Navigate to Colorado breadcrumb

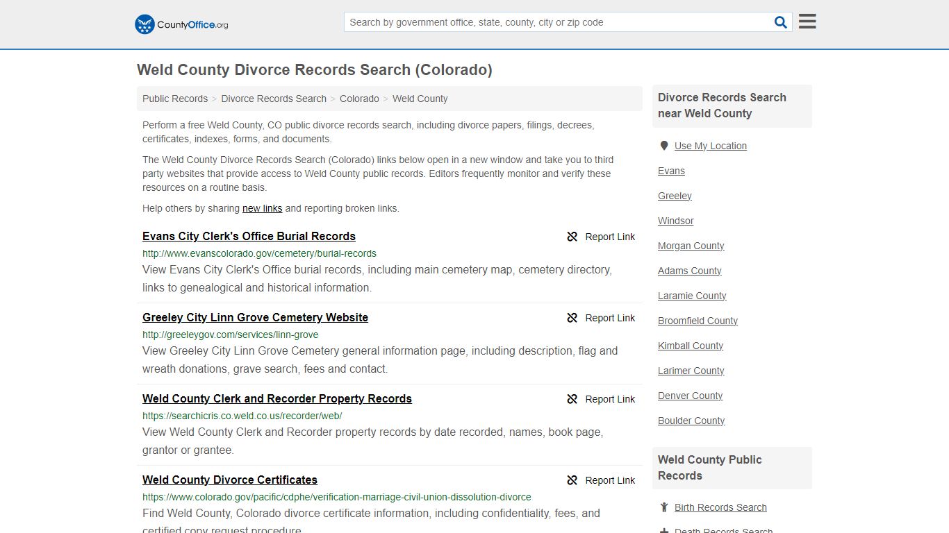(359, 99)
